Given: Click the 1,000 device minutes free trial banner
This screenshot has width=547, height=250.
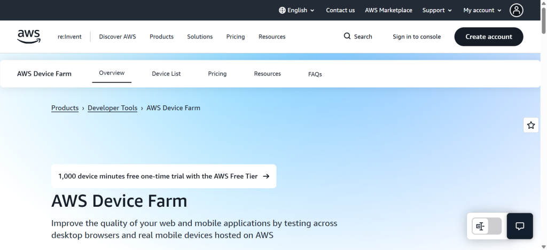Looking at the screenshot, I should click(163, 176).
